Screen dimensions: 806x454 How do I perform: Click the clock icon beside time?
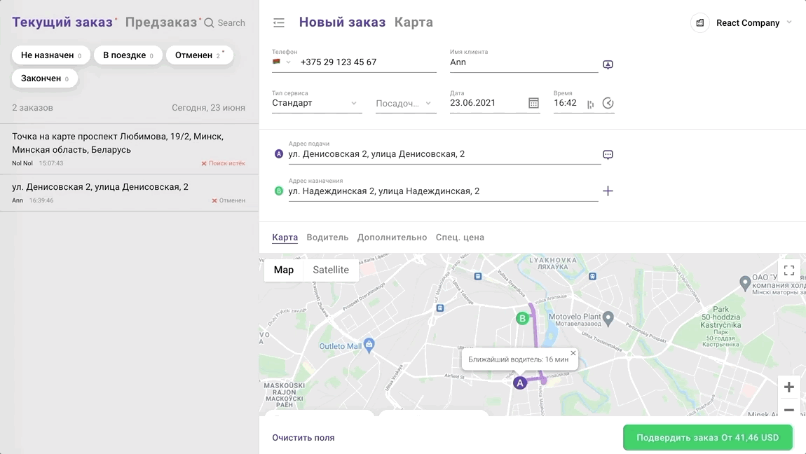[x=608, y=103]
